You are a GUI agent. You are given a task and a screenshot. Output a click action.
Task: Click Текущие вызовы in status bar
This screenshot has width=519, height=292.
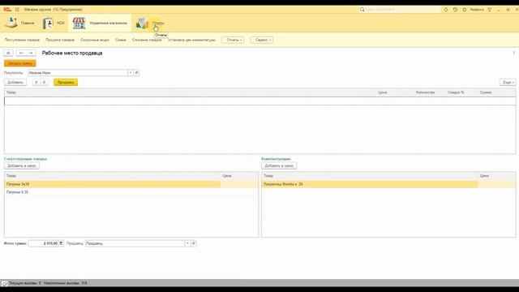pyautogui.click(x=25, y=283)
